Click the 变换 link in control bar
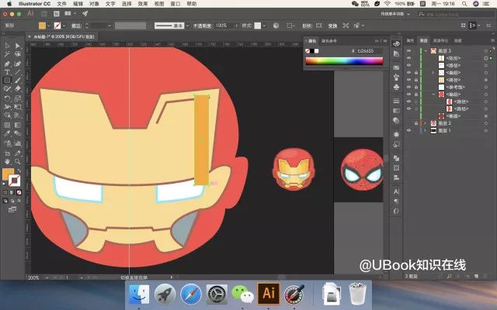This screenshot has width=497, height=310. pyautogui.click(x=332, y=26)
